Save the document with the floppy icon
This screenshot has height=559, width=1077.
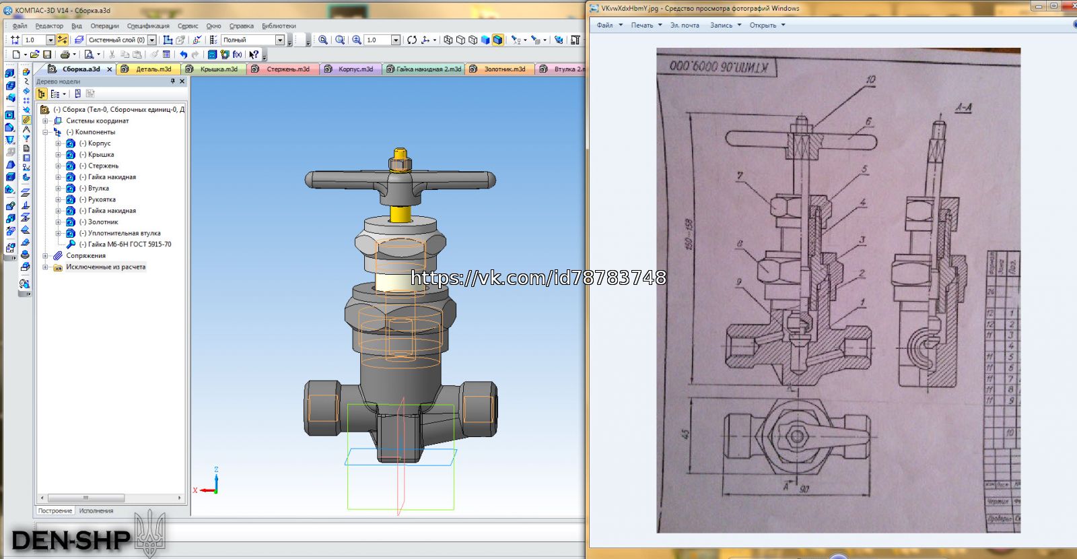[x=47, y=55]
